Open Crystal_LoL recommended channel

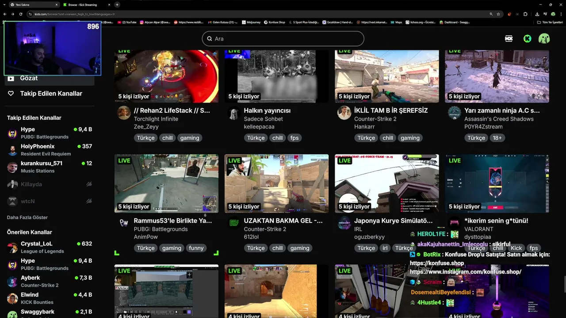point(50,247)
